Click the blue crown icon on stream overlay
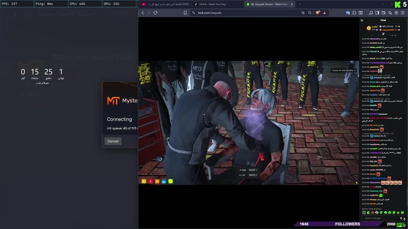This screenshot has height=229, width=408. (164, 181)
